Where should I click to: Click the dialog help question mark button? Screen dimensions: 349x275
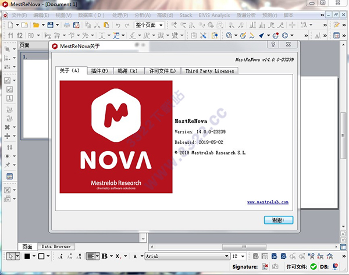coord(273,44)
